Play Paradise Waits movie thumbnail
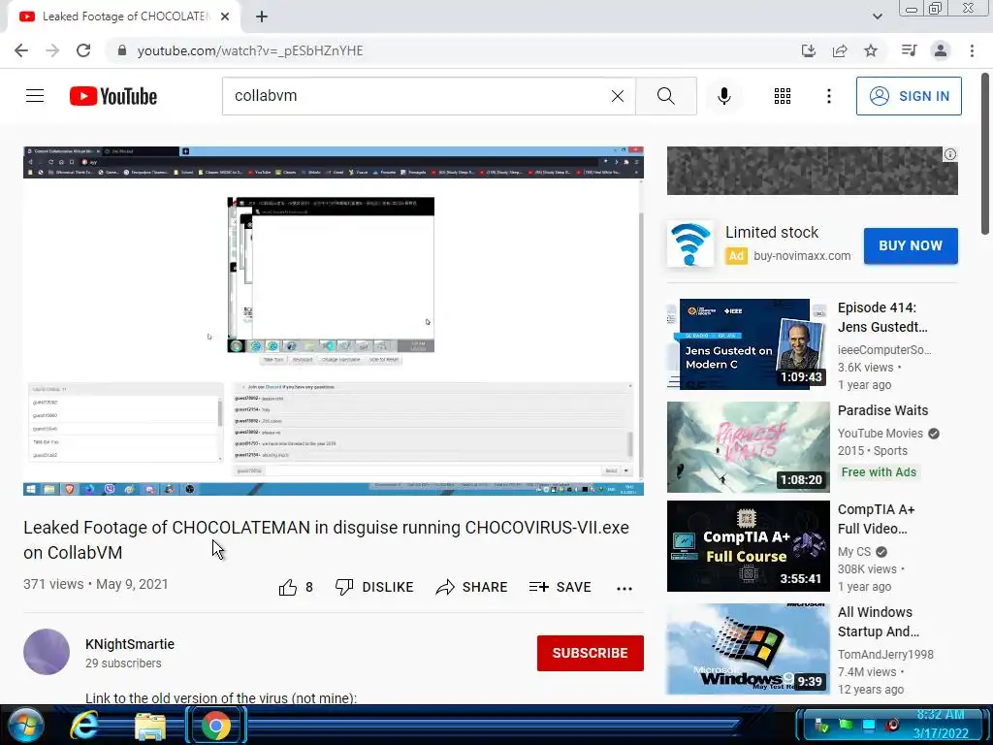The height and width of the screenshot is (745, 993). pyautogui.click(x=748, y=446)
